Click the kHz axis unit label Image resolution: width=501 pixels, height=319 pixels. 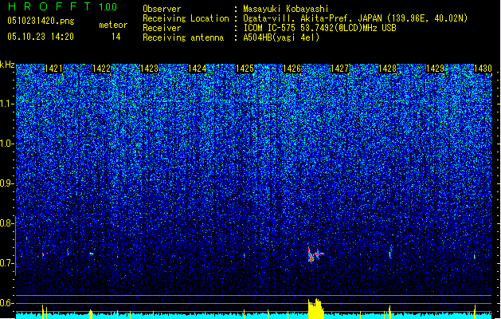point(7,65)
